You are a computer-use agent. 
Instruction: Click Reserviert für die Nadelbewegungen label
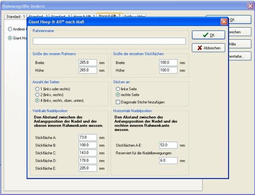coord(144,153)
